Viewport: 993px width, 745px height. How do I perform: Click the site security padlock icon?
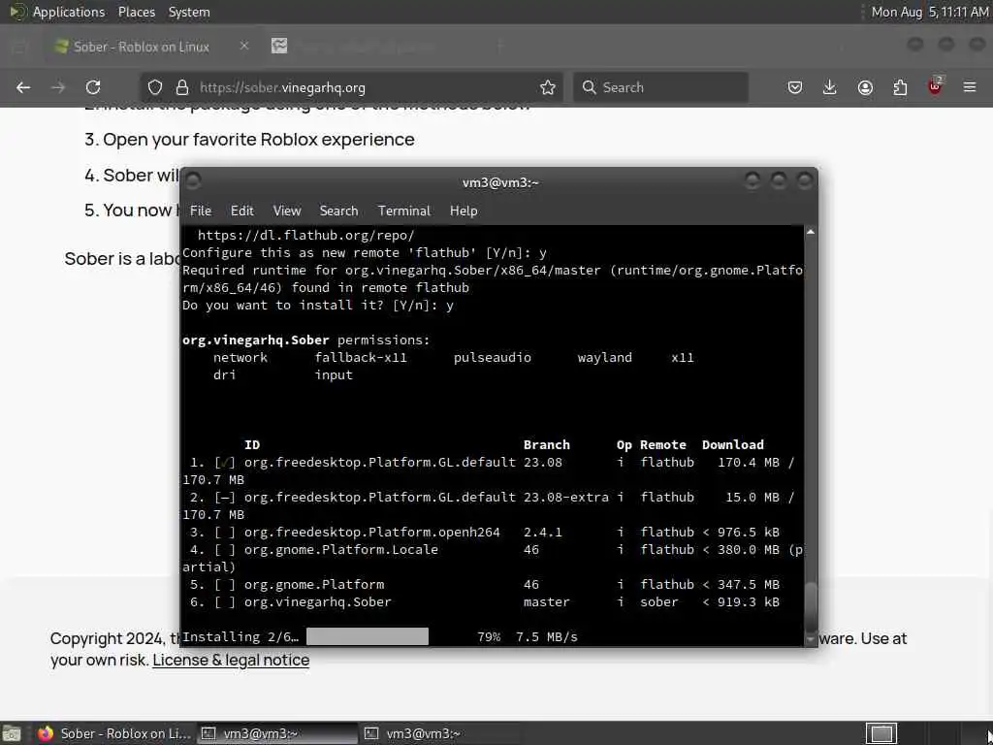[182, 87]
